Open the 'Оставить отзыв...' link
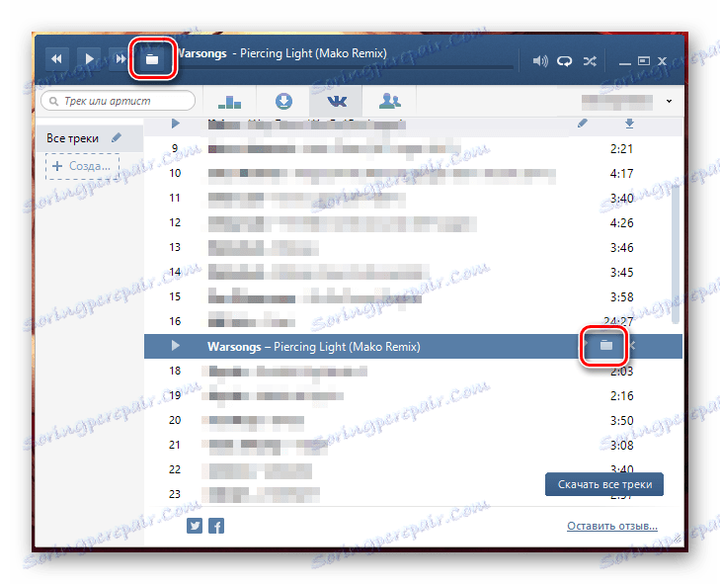 click(x=612, y=526)
